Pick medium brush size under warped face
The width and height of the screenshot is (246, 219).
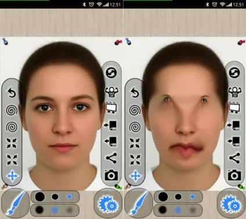[x=178, y=197]
